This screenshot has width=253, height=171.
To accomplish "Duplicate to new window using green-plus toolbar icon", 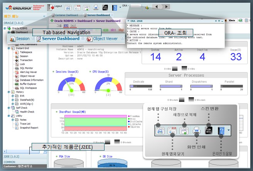I will (x=86, y=8).
